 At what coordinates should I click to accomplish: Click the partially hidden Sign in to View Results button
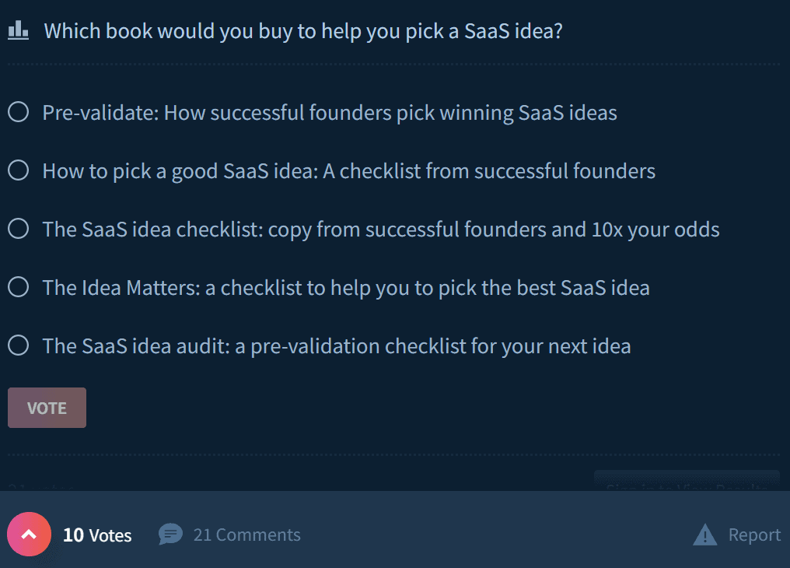click(x=687, y=482)
